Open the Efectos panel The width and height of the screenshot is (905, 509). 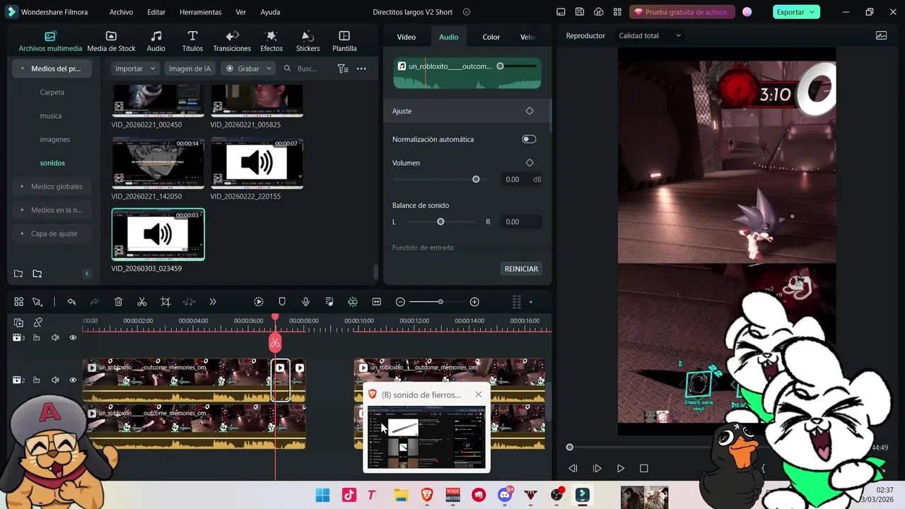click(271, 41)
